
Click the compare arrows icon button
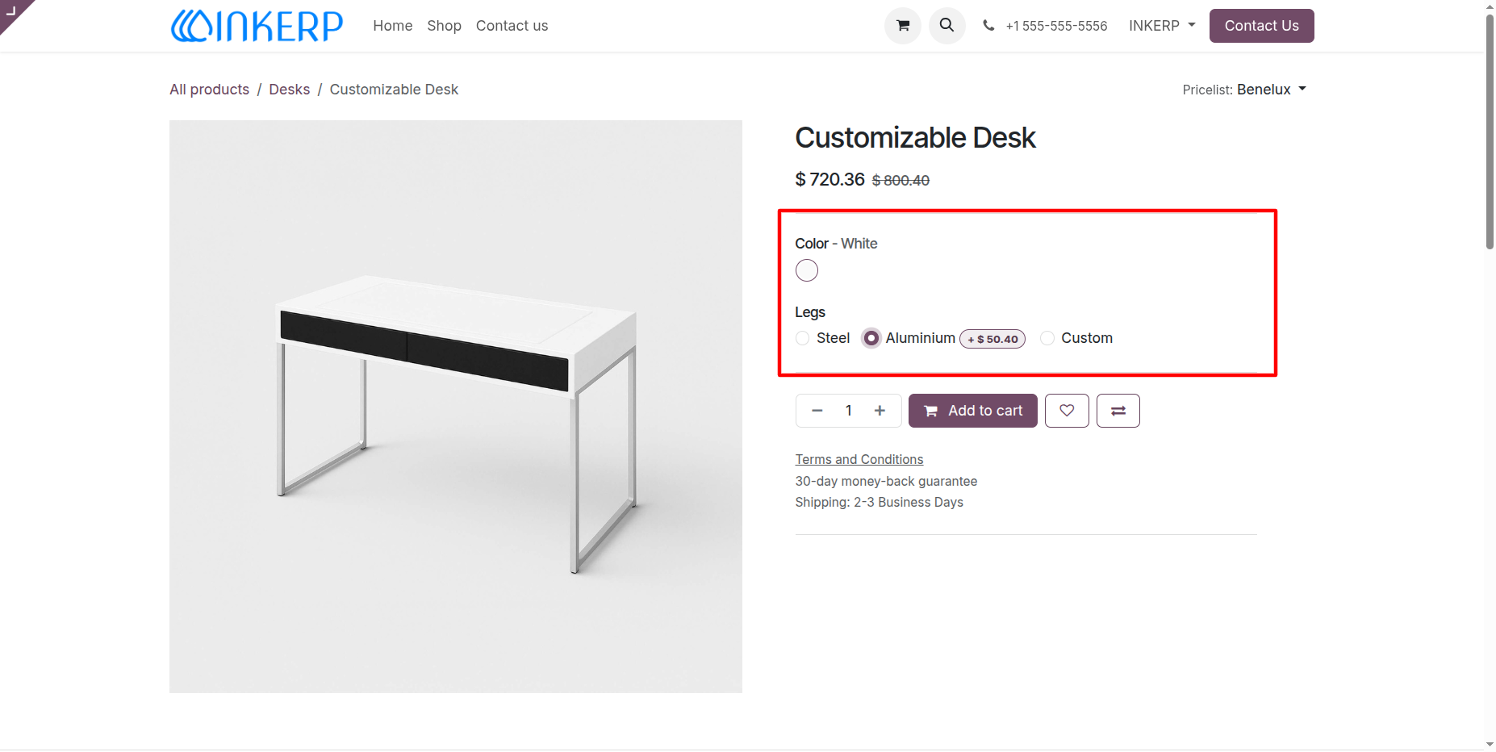point(1118,411)
